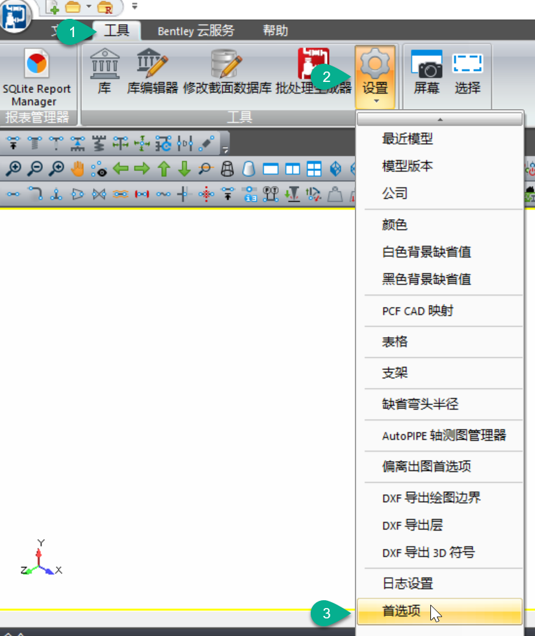This screenshot has height=636, width=535.
Task: Open 修改截面数据库 section database editor
Action: [227, 71]
